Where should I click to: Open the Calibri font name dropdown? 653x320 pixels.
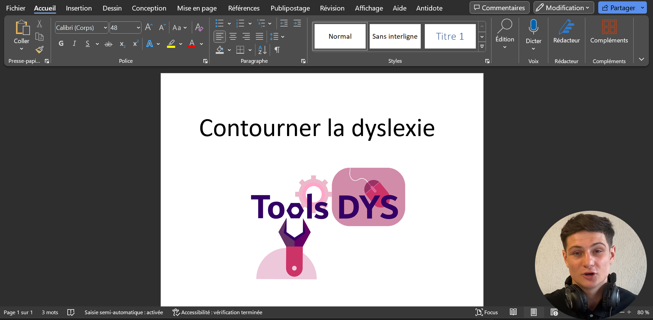(105, 28)
